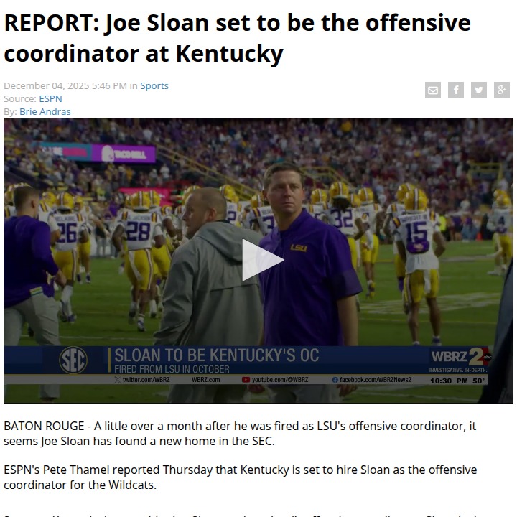Select the article headline about Joe Sloan
This screenshot has height=517, width=517.
(x=237, y=38)
